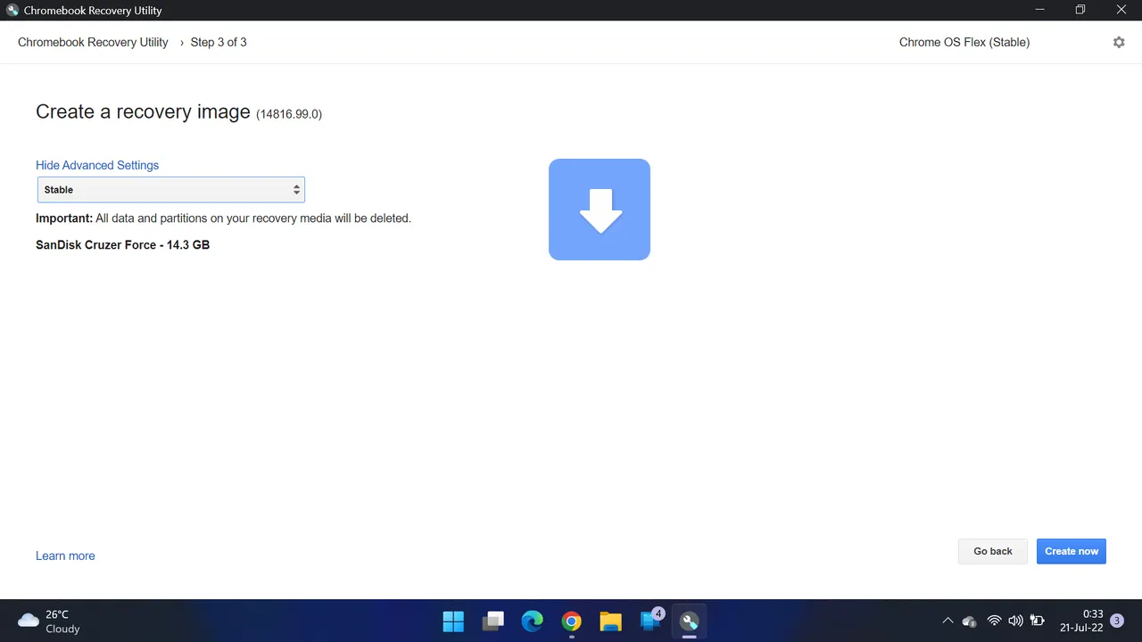This screenshot has width=1142, height=642.
Task: Open the notification center badge 3
Action: (x=1117, y=621)
